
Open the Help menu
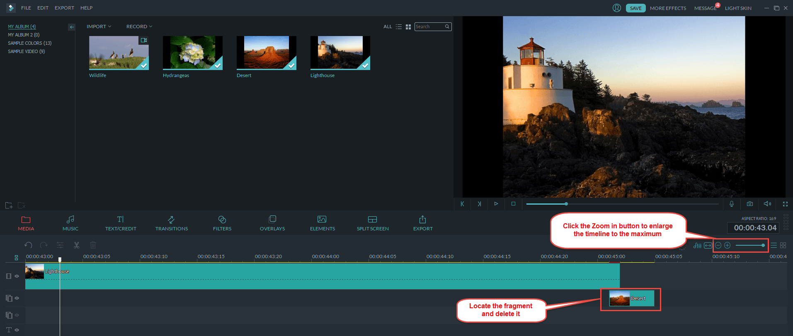click(86, 8)
